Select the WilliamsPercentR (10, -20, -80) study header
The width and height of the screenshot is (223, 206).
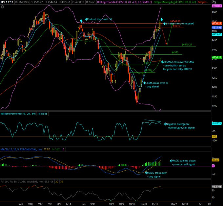click(x=18, y=114)
